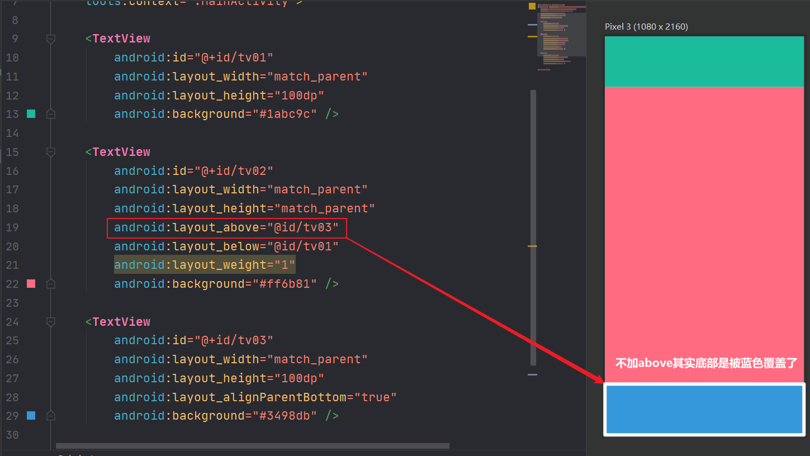Click the highlighted layout_weight="1" attribute

pos(205,265)
